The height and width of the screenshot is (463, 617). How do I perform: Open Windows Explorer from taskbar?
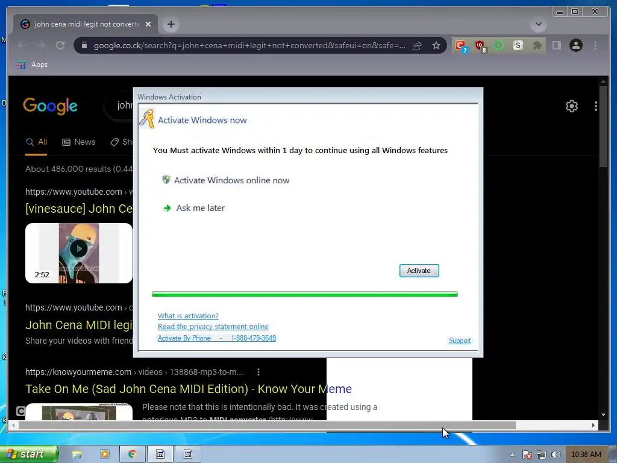click(77, 455)
